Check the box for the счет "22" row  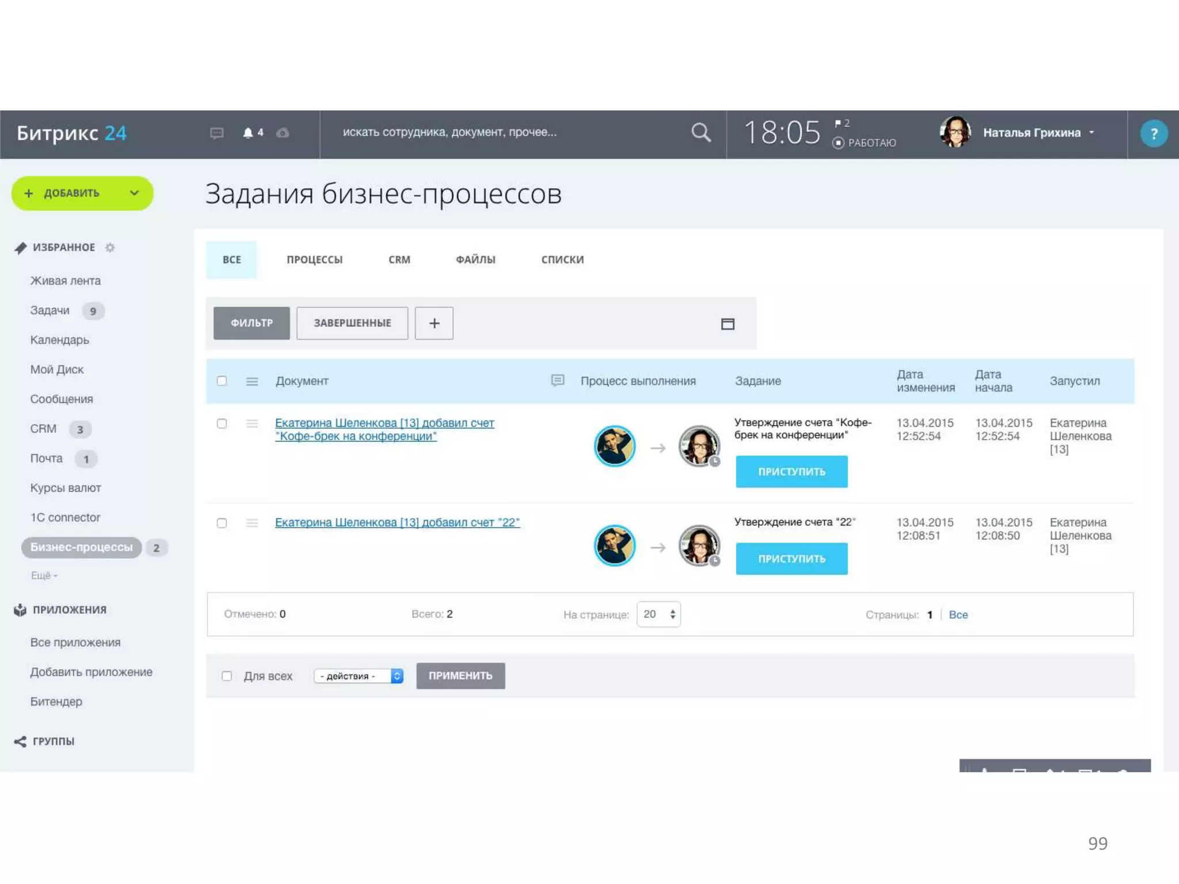pyautogui.click(x=222, y=523)
